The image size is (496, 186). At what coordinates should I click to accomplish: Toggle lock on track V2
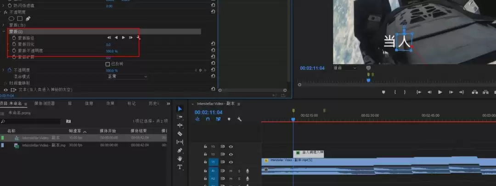pyautogui.click(x=205, y=154)
